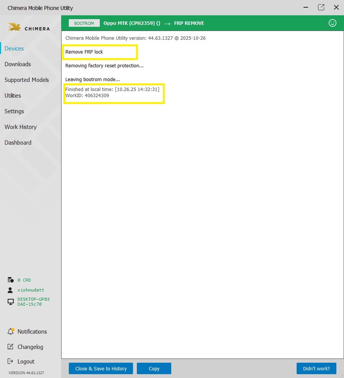Click the 0 CRD credit balance
Screen dimensions: 344x378
pos(24,280)
